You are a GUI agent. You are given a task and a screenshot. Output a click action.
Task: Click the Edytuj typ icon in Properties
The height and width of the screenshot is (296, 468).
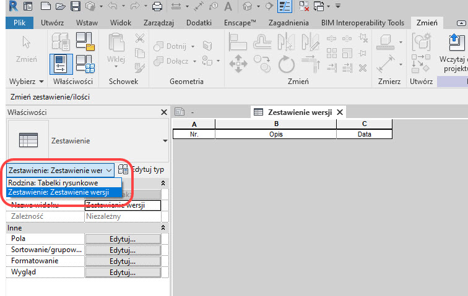[x=123, y=169]
